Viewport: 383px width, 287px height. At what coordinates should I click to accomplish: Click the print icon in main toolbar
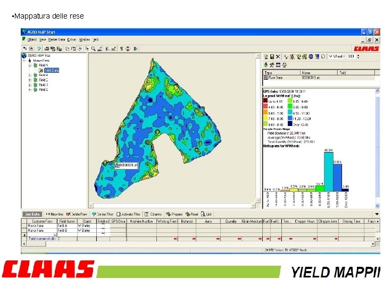point(47,48)
